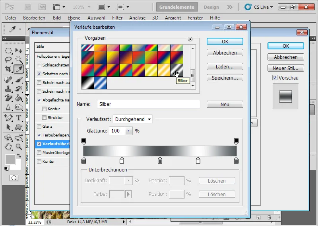Open the CS Live menu
This screenshot has height=226, width=318.
pyautogui.click(x=258, y=7)
